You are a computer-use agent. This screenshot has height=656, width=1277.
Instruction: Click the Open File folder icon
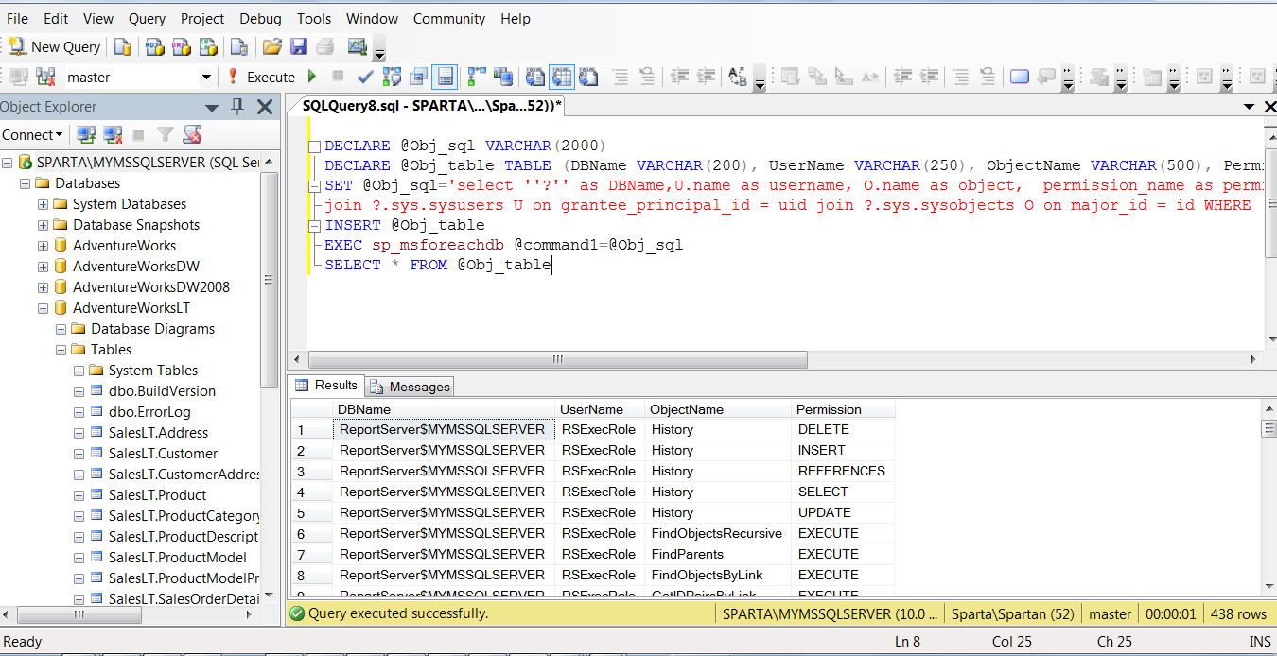point(272,46)
